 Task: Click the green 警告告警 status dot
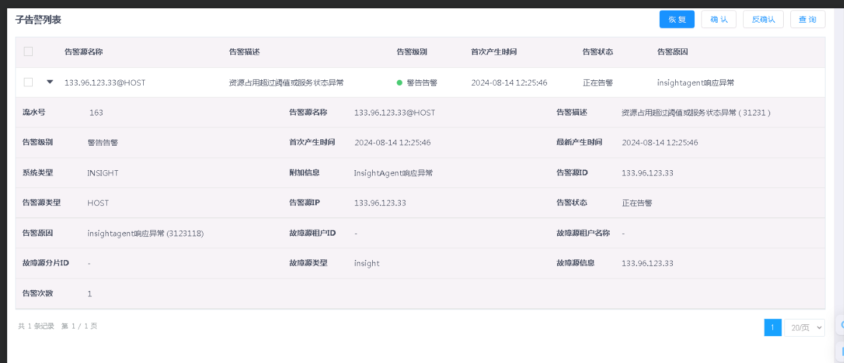tap(400, 83)
